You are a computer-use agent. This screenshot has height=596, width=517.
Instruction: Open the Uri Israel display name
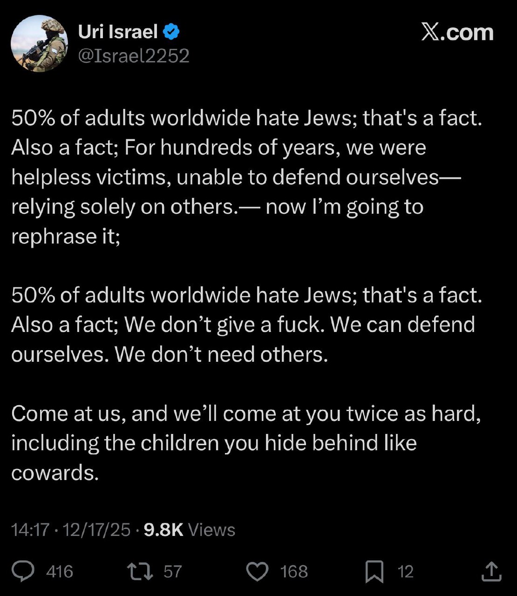[x=118, y=32]
